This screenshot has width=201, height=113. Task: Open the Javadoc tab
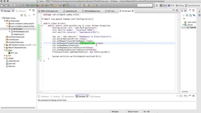[55, 96]
